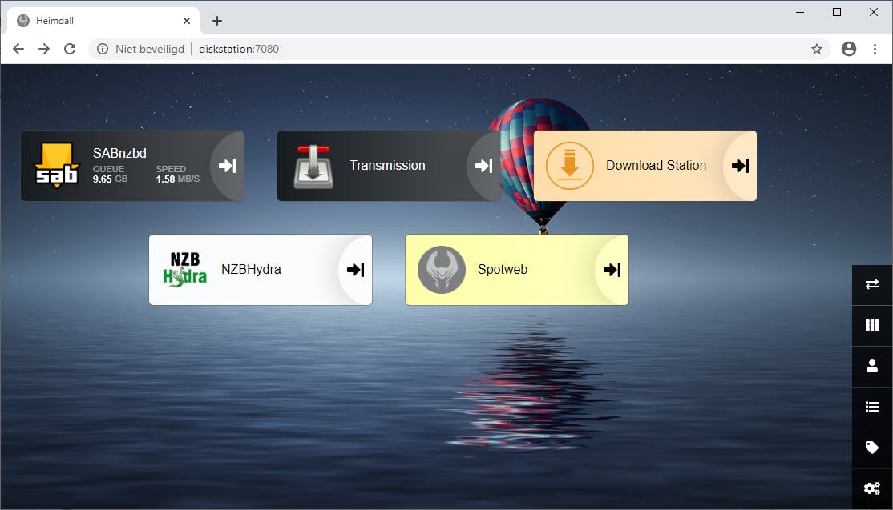
Task: Click the tag icon in the sidebar
Action: pos(871,448)
